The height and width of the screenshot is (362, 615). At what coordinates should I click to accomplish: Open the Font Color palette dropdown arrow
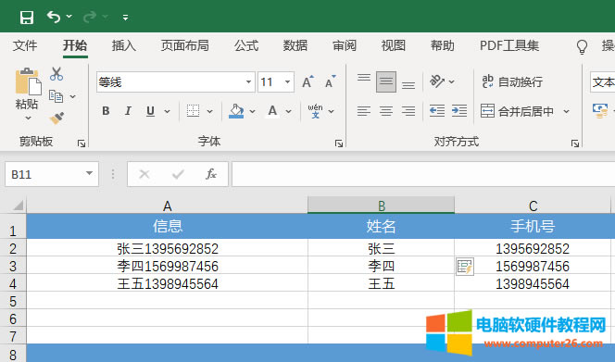pos(289,111)
